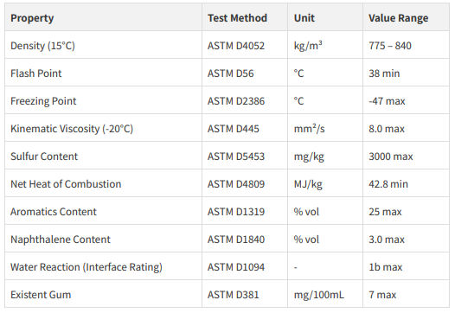Click the Unit column header
The height and width of the screenshot is (313, 455).
click(325, 17)
